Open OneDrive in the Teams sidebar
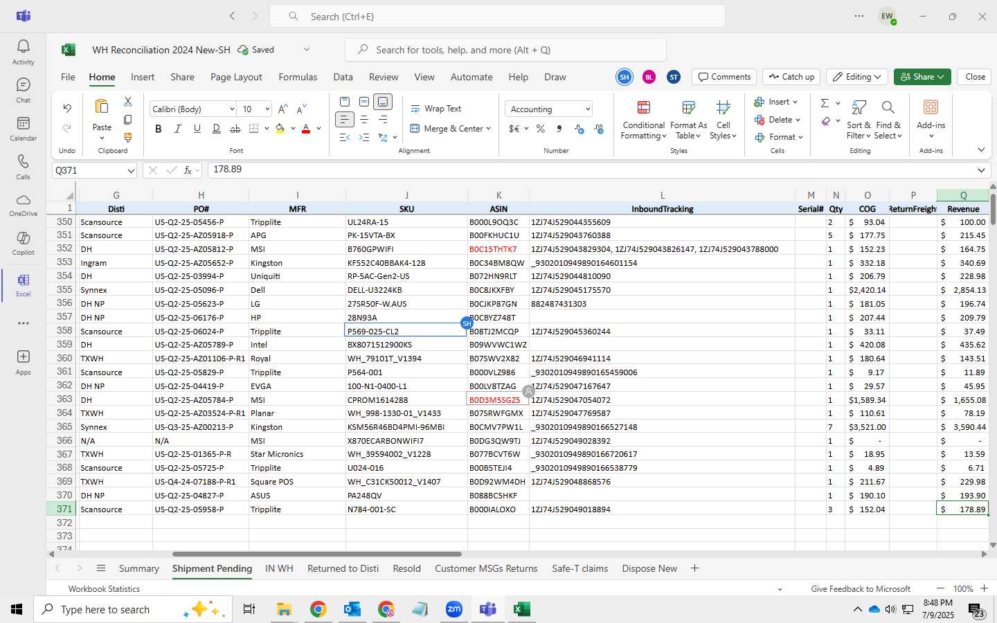997x623 pixels. click(23, 204)
